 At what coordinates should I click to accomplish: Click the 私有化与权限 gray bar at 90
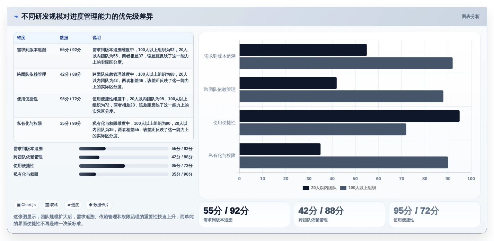pos(344,163)
